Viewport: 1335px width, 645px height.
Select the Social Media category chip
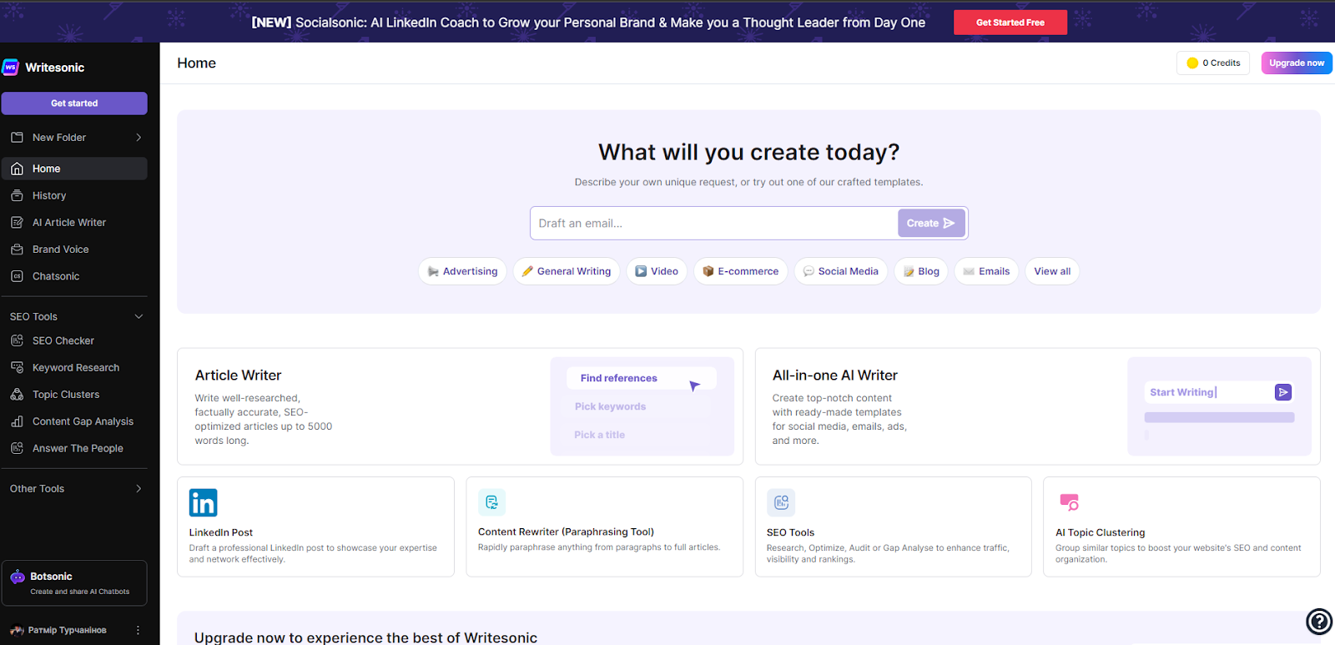(x=841, y=271)
